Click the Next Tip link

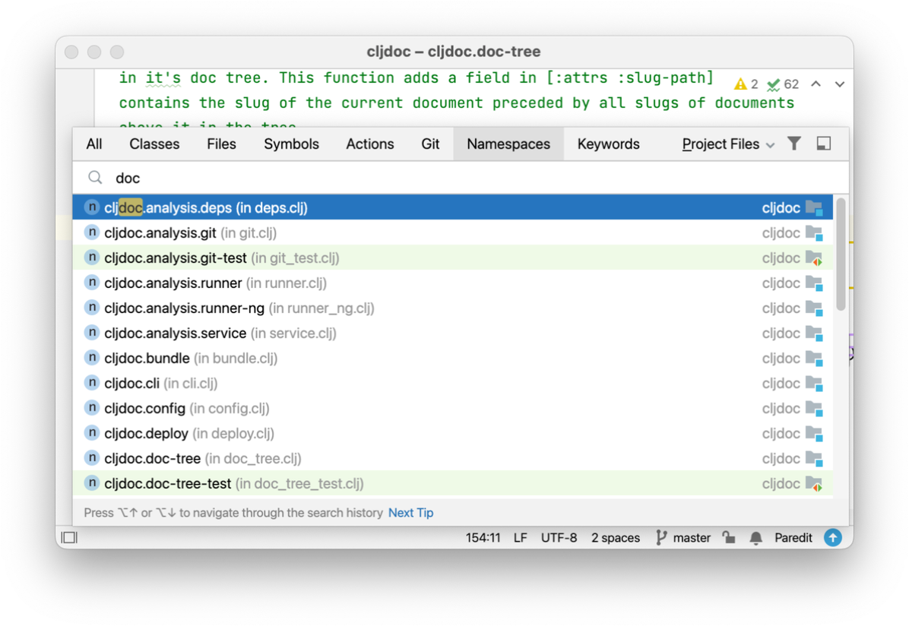[410, 512]
